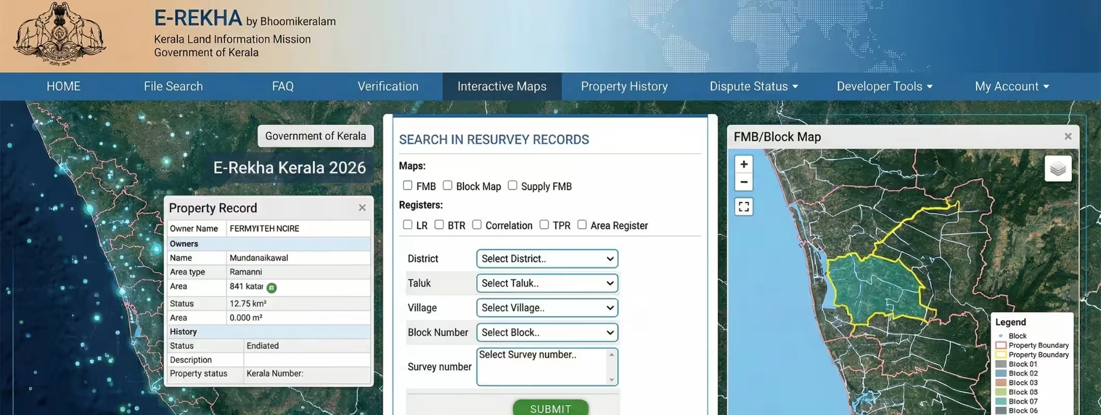This screenshot has width=1101, height=415.
Task: Open the File Search page
Action: click(173, 86)
